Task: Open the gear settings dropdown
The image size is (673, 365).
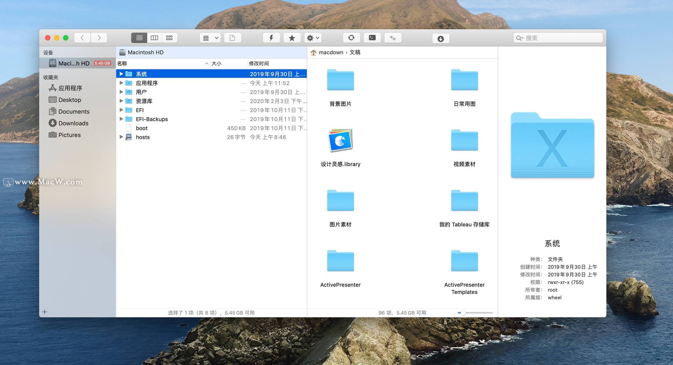Action: [x=313, y=38]
